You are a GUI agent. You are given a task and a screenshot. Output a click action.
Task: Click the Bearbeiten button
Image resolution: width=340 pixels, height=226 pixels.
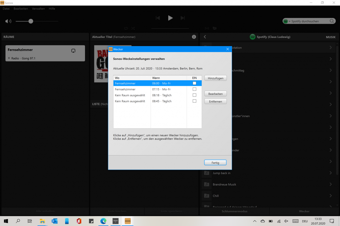point(215,94)
